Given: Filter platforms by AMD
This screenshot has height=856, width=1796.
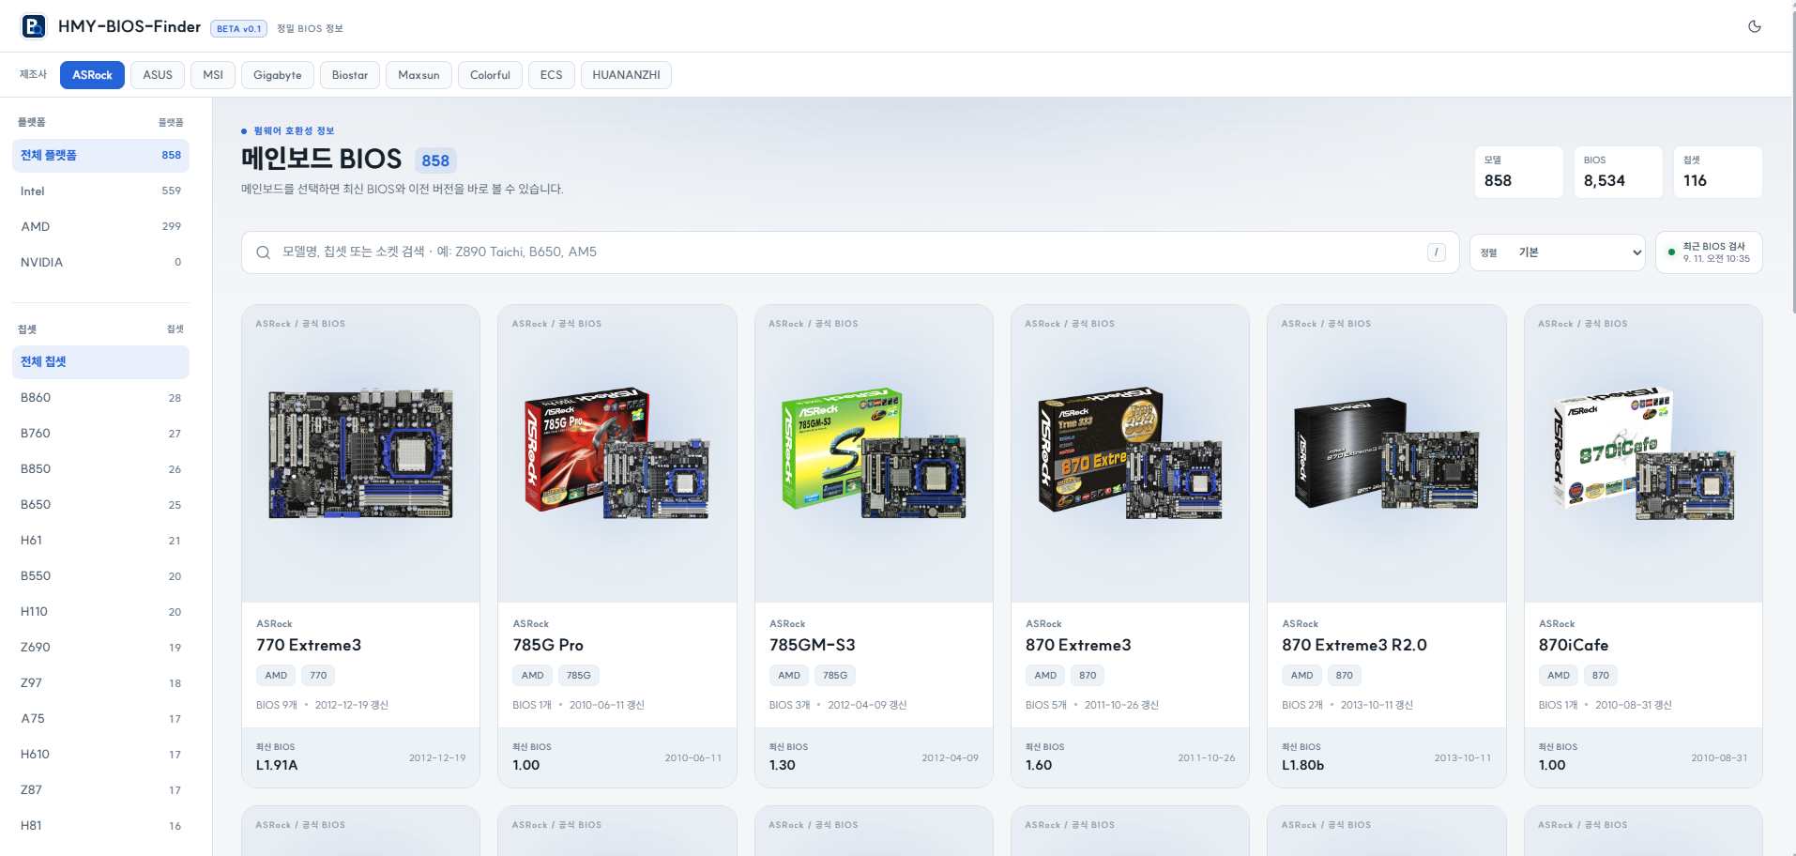Looking at the screenshot, I should [100, 227].
